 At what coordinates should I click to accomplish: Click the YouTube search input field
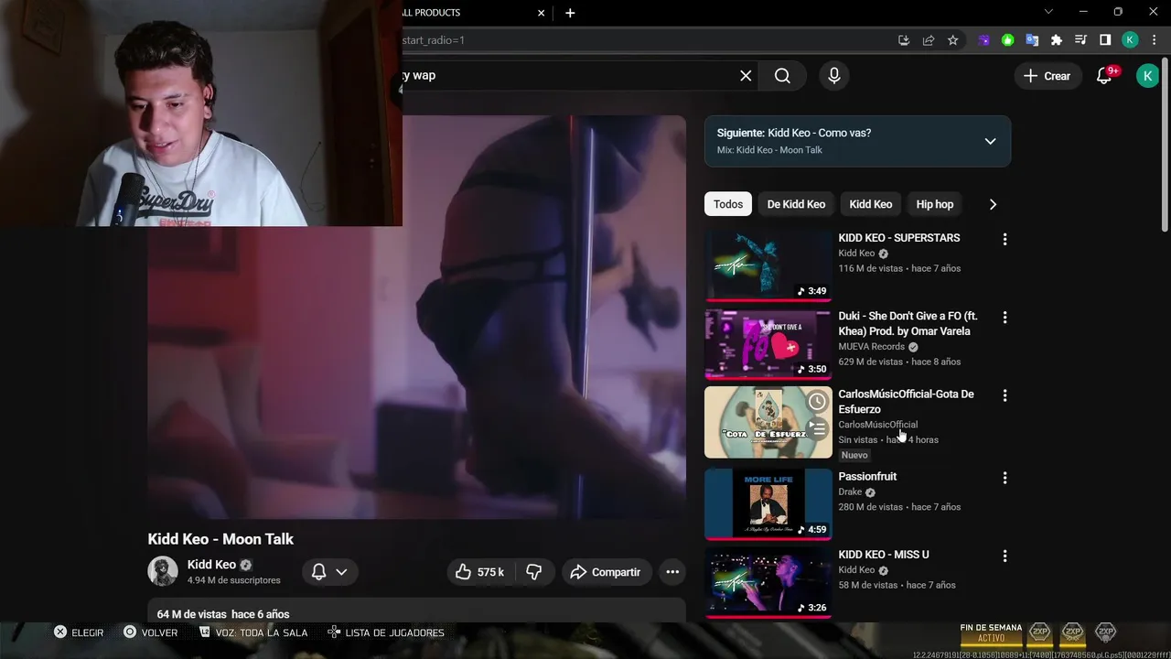click(x=567, y=76)
